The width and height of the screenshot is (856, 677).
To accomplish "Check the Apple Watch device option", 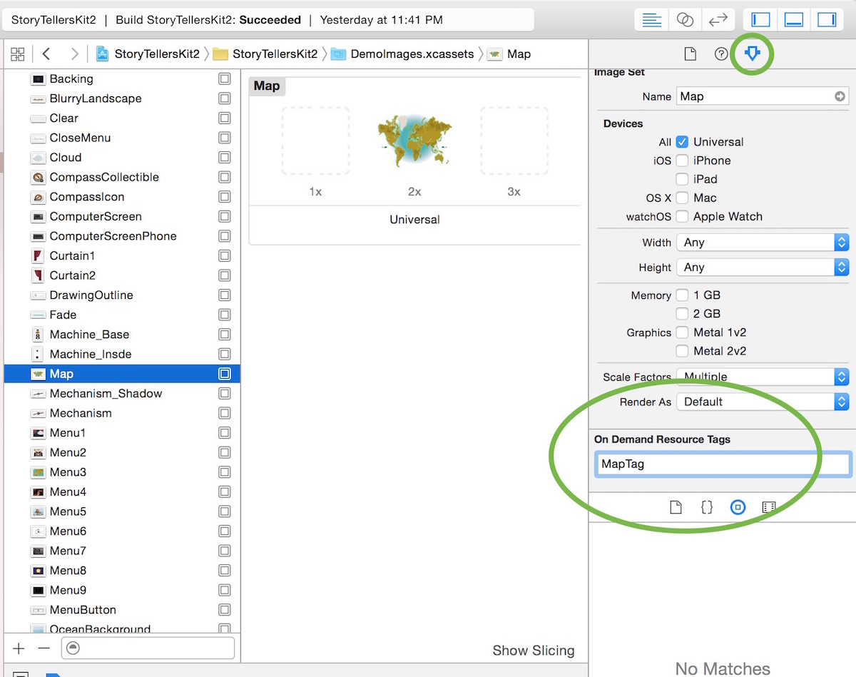I will pos(681,216).
